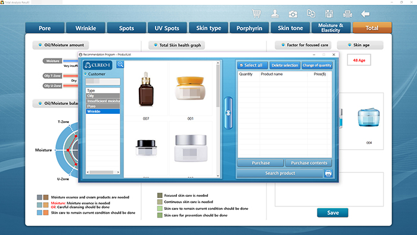This screenshot has height=235, width=417.
Task: Open the Porphyrin tab
Action: [249, 28]
